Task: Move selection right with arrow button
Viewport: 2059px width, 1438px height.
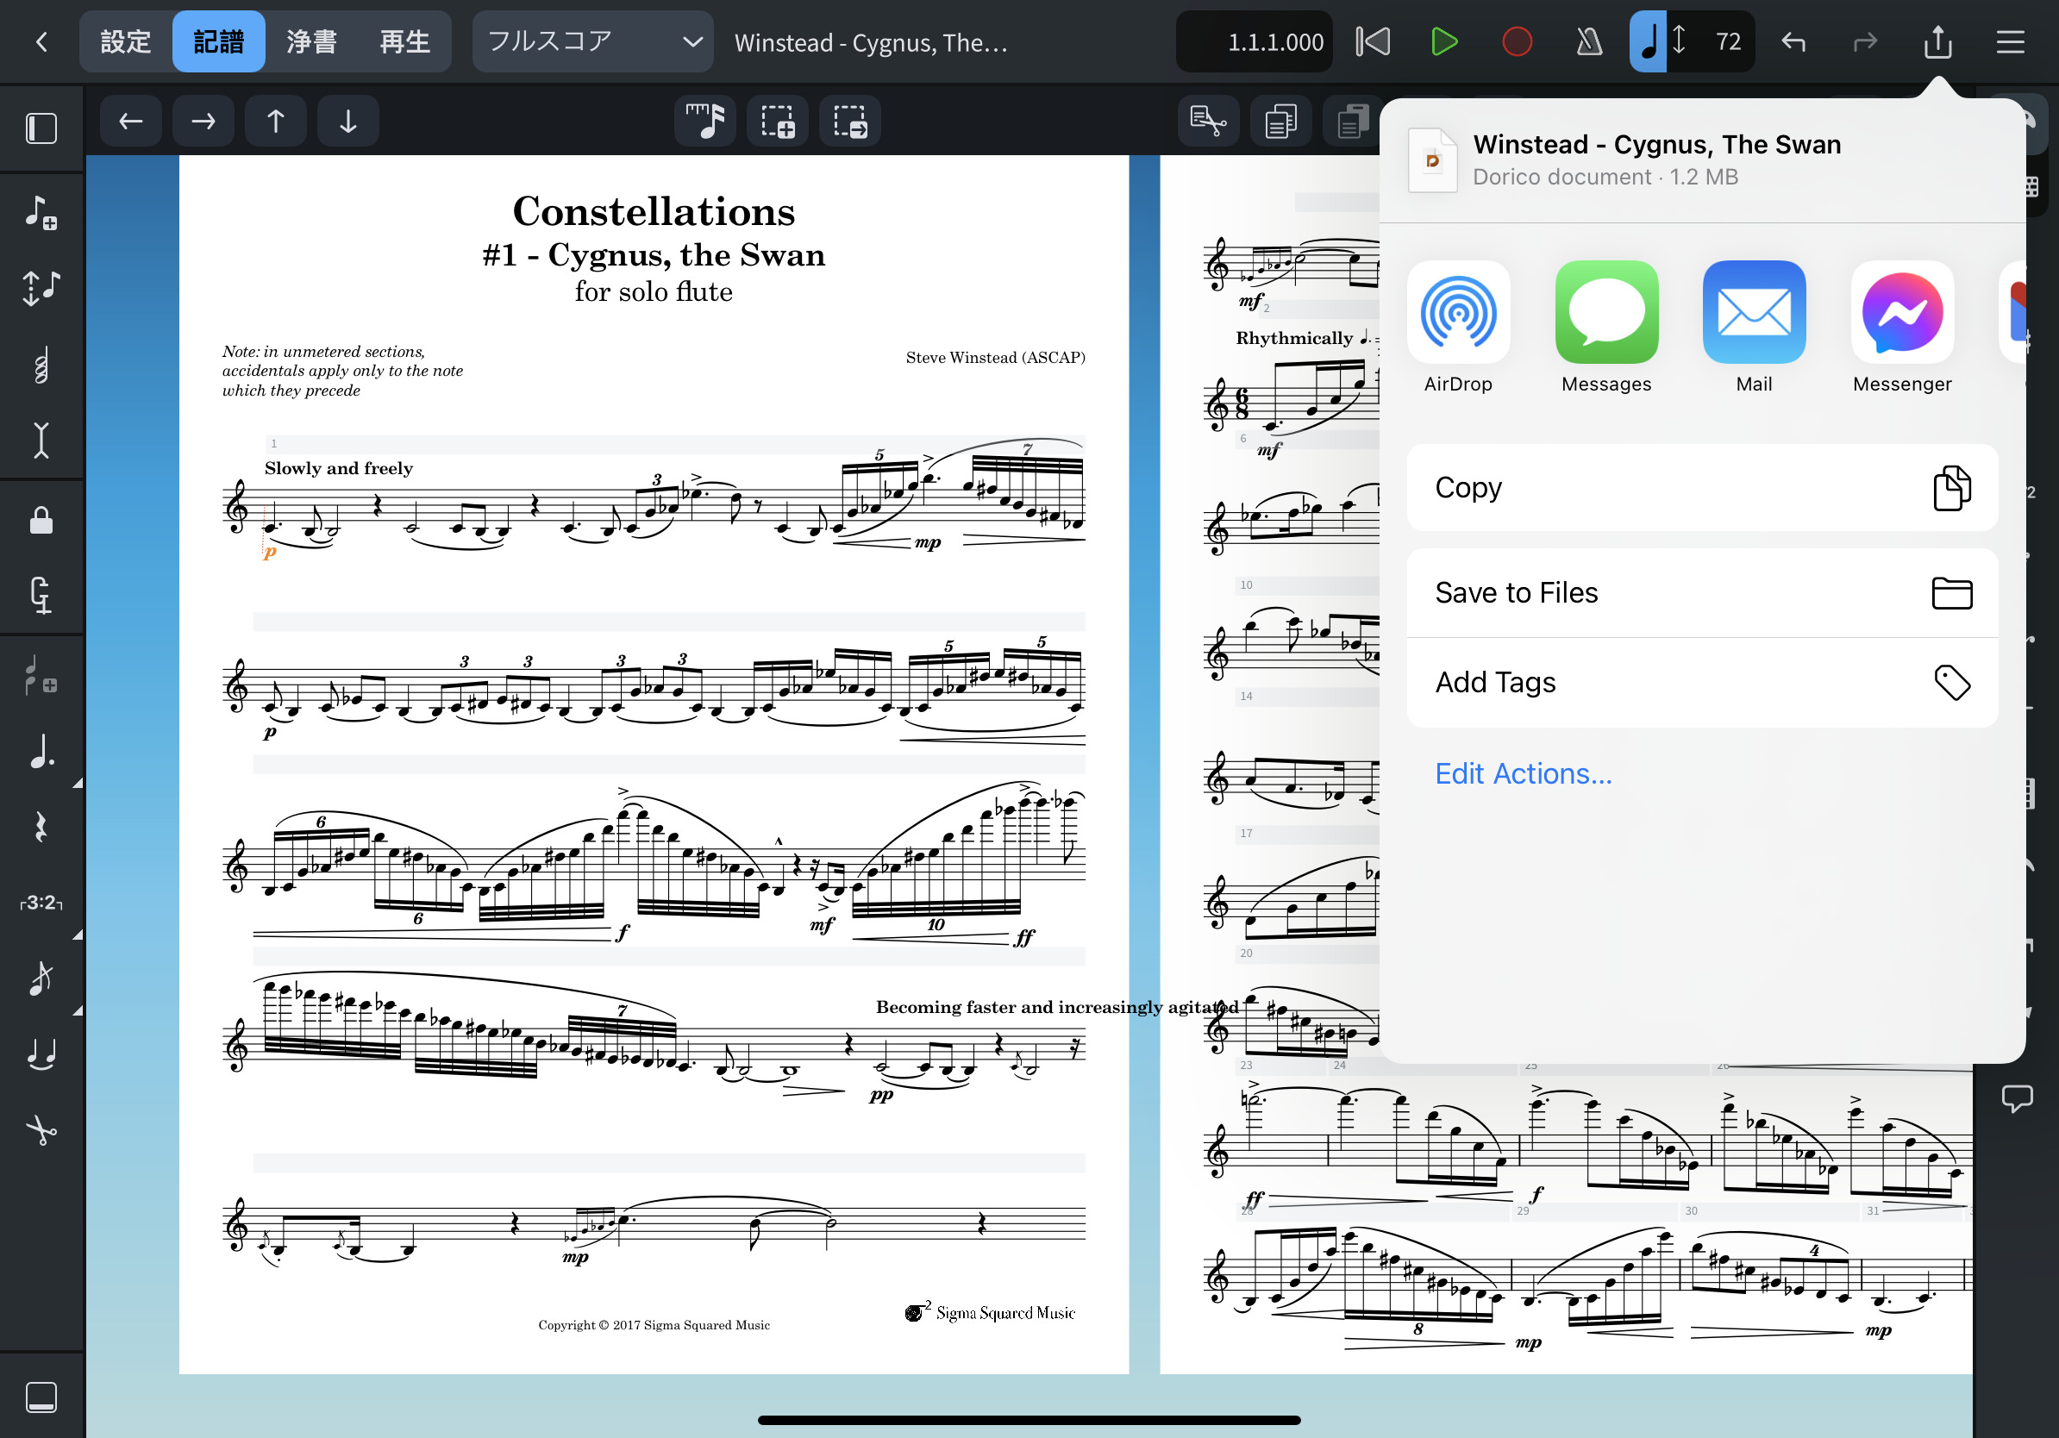Action: 203,121
